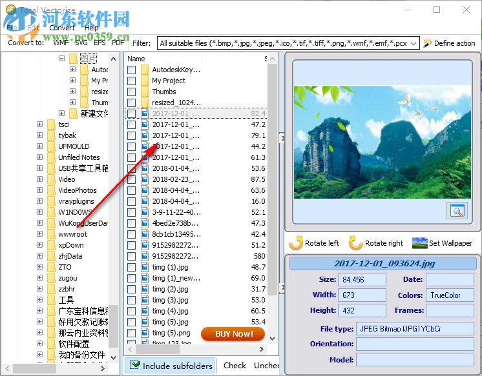Click the Define action wand icon

coord(427,43)
